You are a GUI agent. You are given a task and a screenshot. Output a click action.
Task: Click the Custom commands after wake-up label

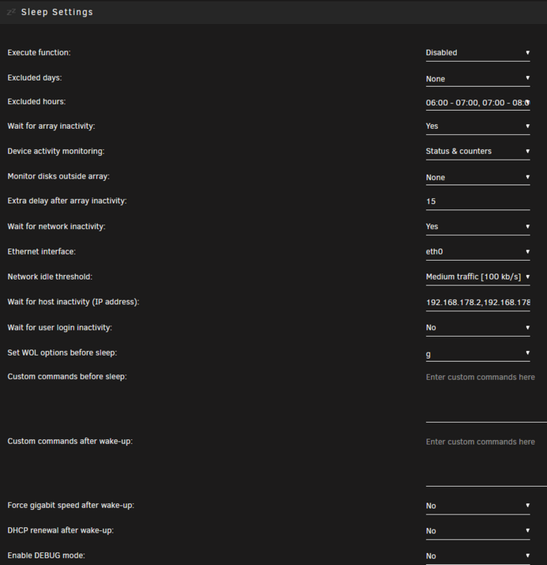click(70, 441)
